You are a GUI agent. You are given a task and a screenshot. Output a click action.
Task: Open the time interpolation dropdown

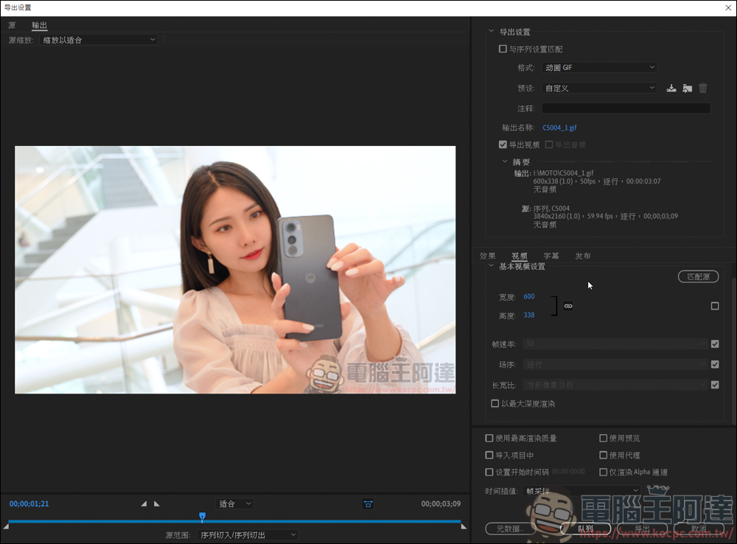tap(581, 491)
